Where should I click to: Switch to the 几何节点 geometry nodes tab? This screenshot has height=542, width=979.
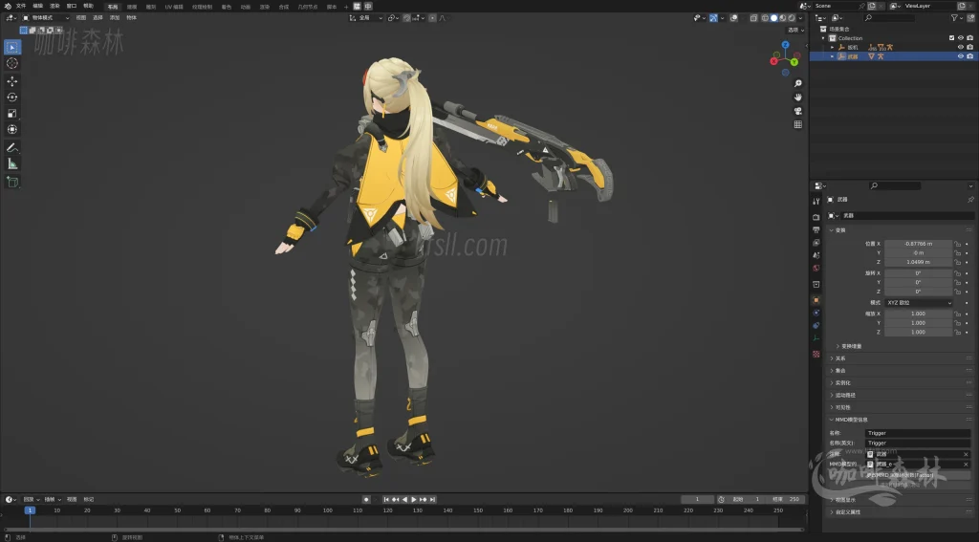(307, 7)
